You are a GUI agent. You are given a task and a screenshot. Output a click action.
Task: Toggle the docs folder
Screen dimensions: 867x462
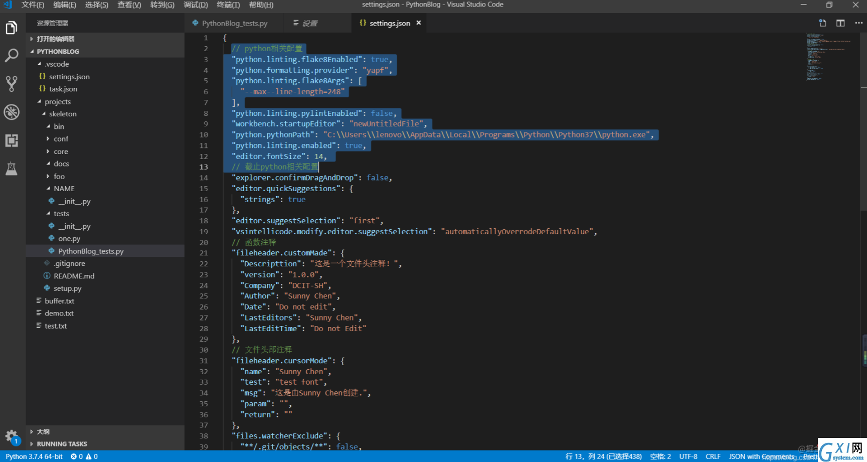click(x=61, y=164)
